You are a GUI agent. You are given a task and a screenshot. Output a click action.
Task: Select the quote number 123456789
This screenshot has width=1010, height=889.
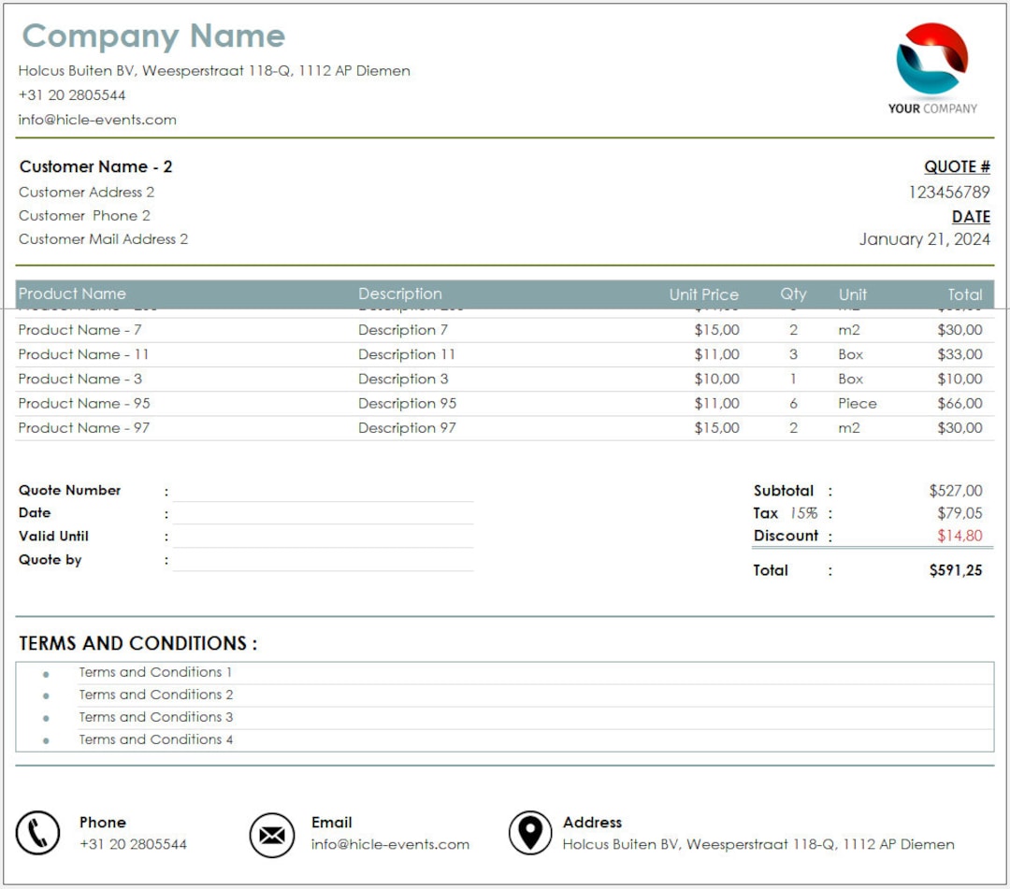(x=949, y=192)
